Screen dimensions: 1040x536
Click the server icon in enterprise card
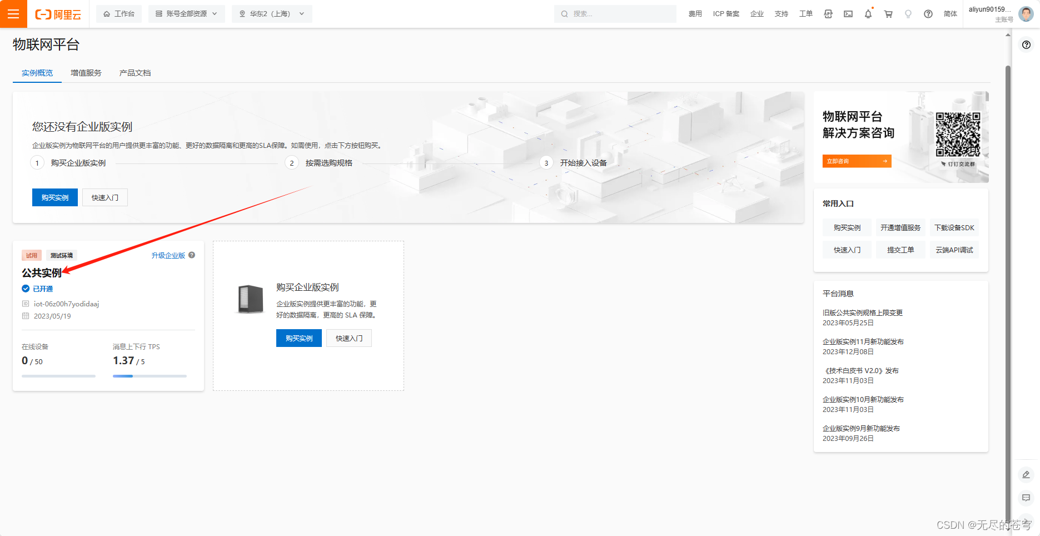click(x=250, y=299)
